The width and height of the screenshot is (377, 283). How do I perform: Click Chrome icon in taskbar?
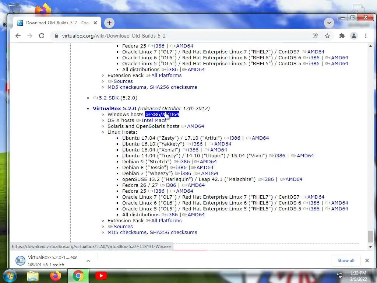click(x=78, y=276)
